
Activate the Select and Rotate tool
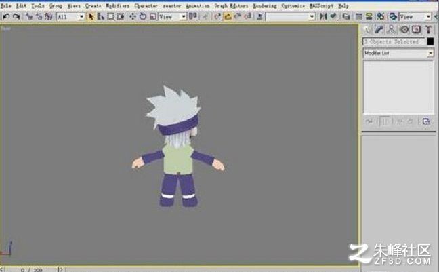click(x=143, y=16)
